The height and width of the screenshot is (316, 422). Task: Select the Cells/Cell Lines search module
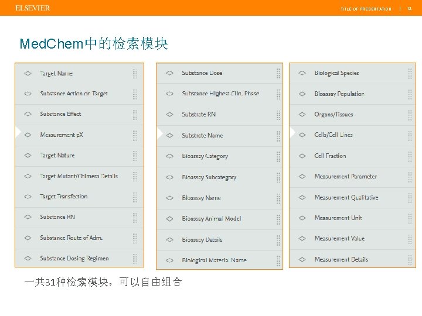[x=353, y=135]
